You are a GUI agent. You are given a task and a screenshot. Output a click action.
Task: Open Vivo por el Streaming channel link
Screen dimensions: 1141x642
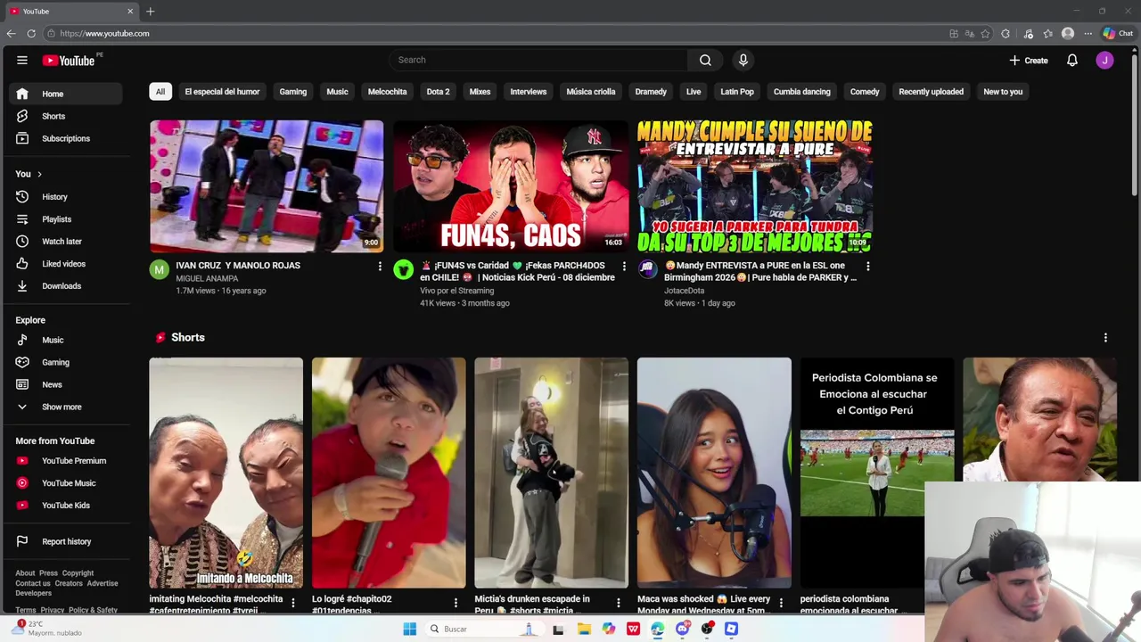(x=456, y=291)
